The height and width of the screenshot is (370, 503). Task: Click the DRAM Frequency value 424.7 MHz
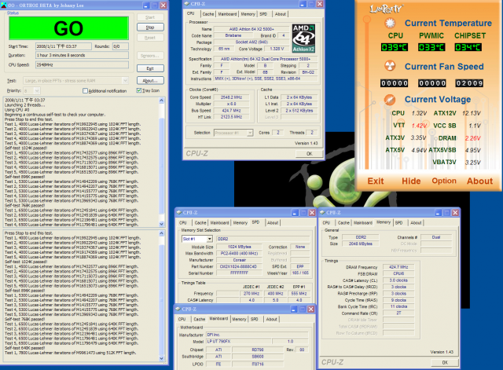pos(398,267)
